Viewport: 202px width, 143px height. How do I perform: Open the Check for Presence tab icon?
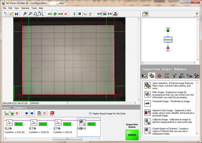pyautogui.click(x=174, y=76)
